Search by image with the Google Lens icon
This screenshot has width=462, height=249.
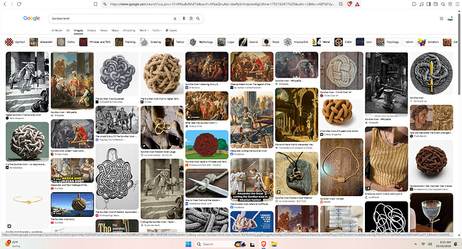pos(191,19)
